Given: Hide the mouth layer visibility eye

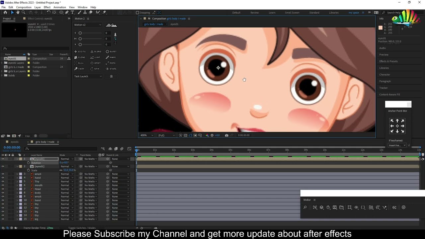Looking at the screenshot, I should click(x=3, y=185).
